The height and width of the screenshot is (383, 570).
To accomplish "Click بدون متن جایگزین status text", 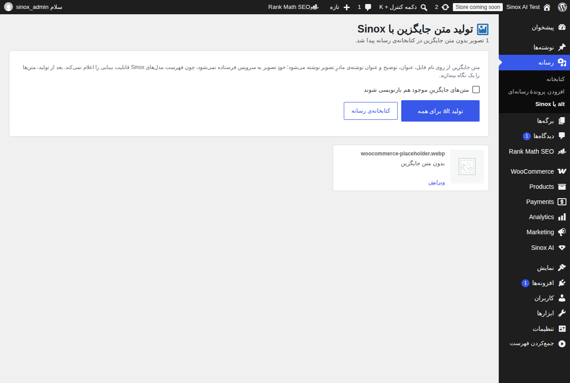I will (x=423, y=163).
